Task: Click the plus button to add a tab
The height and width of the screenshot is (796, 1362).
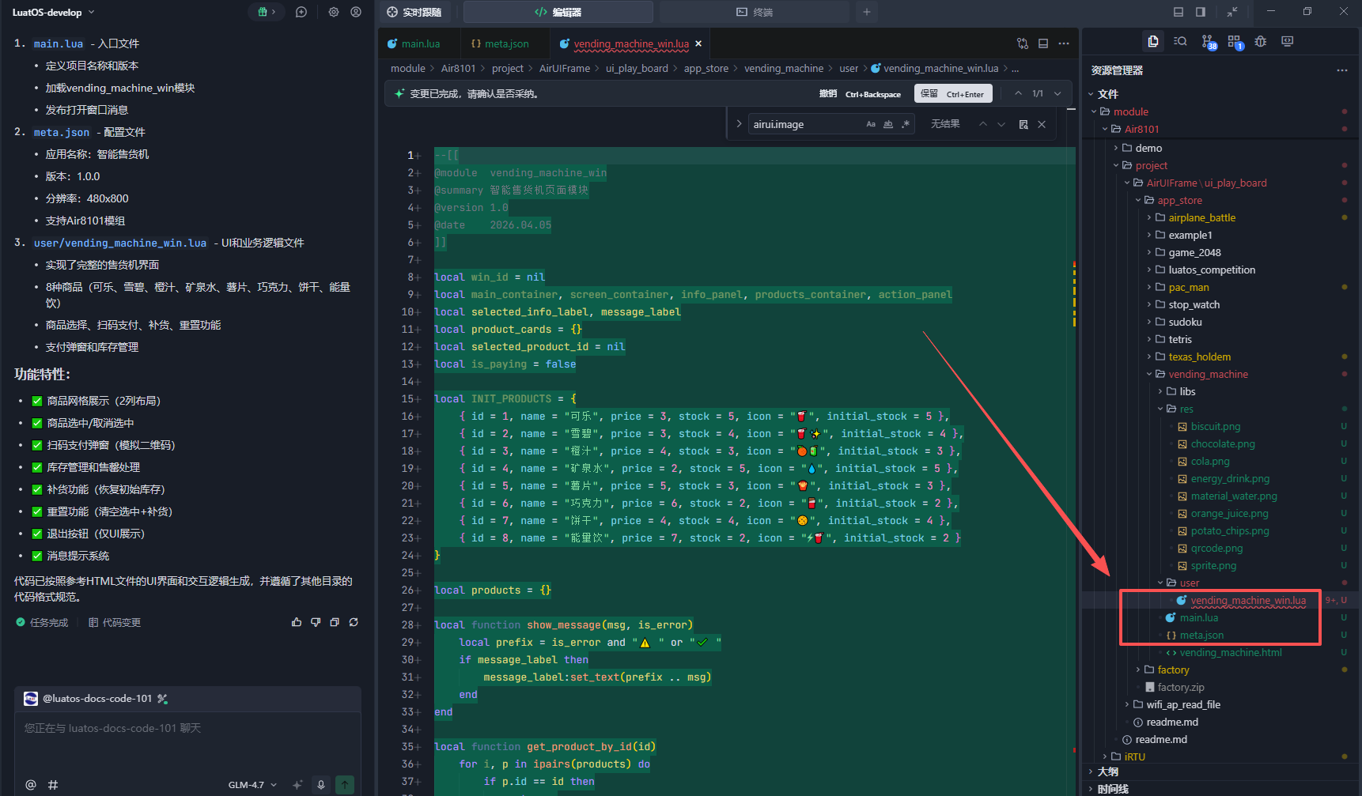Action: click(x=867, y=12)
